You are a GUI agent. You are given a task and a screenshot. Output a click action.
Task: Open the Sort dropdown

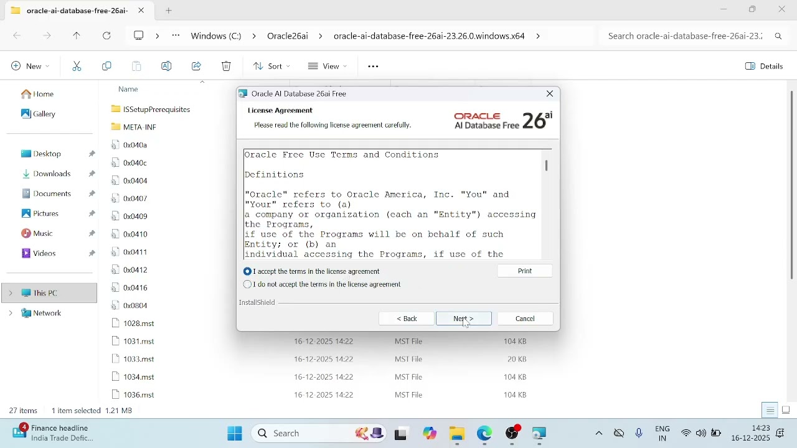pyautogui.click(x=271, y=67)
